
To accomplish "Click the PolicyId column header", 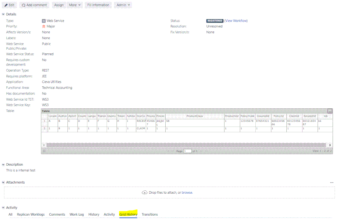I will (x=279, y=116).
